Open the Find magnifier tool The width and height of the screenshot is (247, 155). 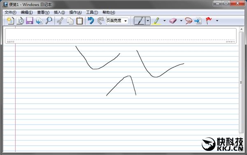[49, 21]
